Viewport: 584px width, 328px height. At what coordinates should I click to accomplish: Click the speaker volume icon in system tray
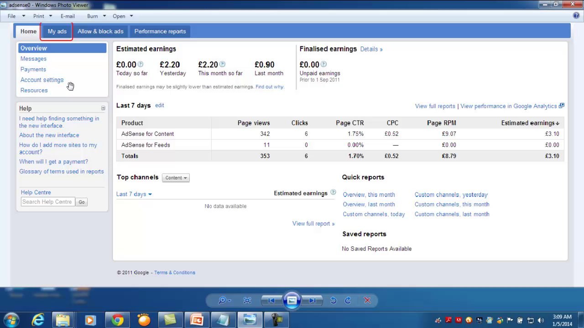point(541,320)
